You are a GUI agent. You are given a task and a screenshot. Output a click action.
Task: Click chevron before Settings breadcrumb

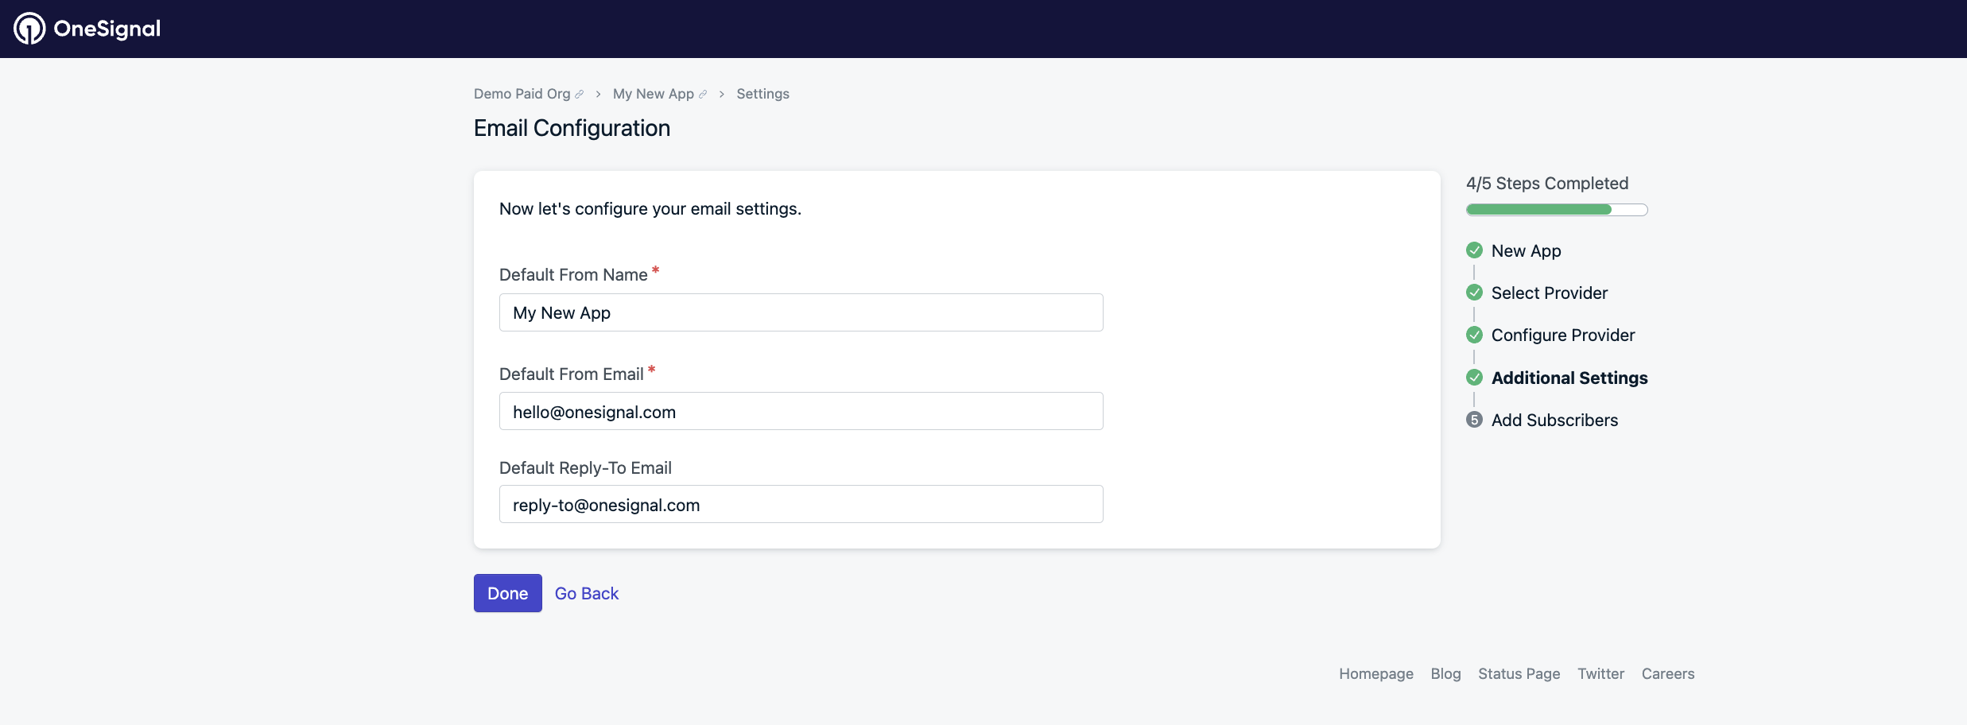point(722,94)
